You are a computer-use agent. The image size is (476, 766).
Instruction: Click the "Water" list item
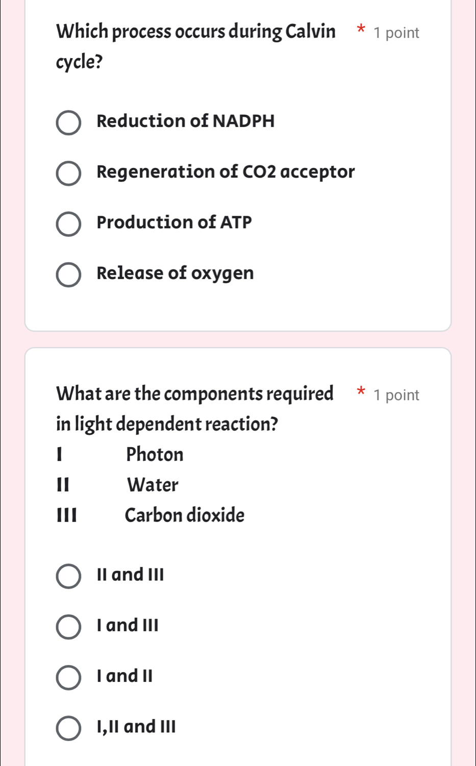tap(153, 485)
